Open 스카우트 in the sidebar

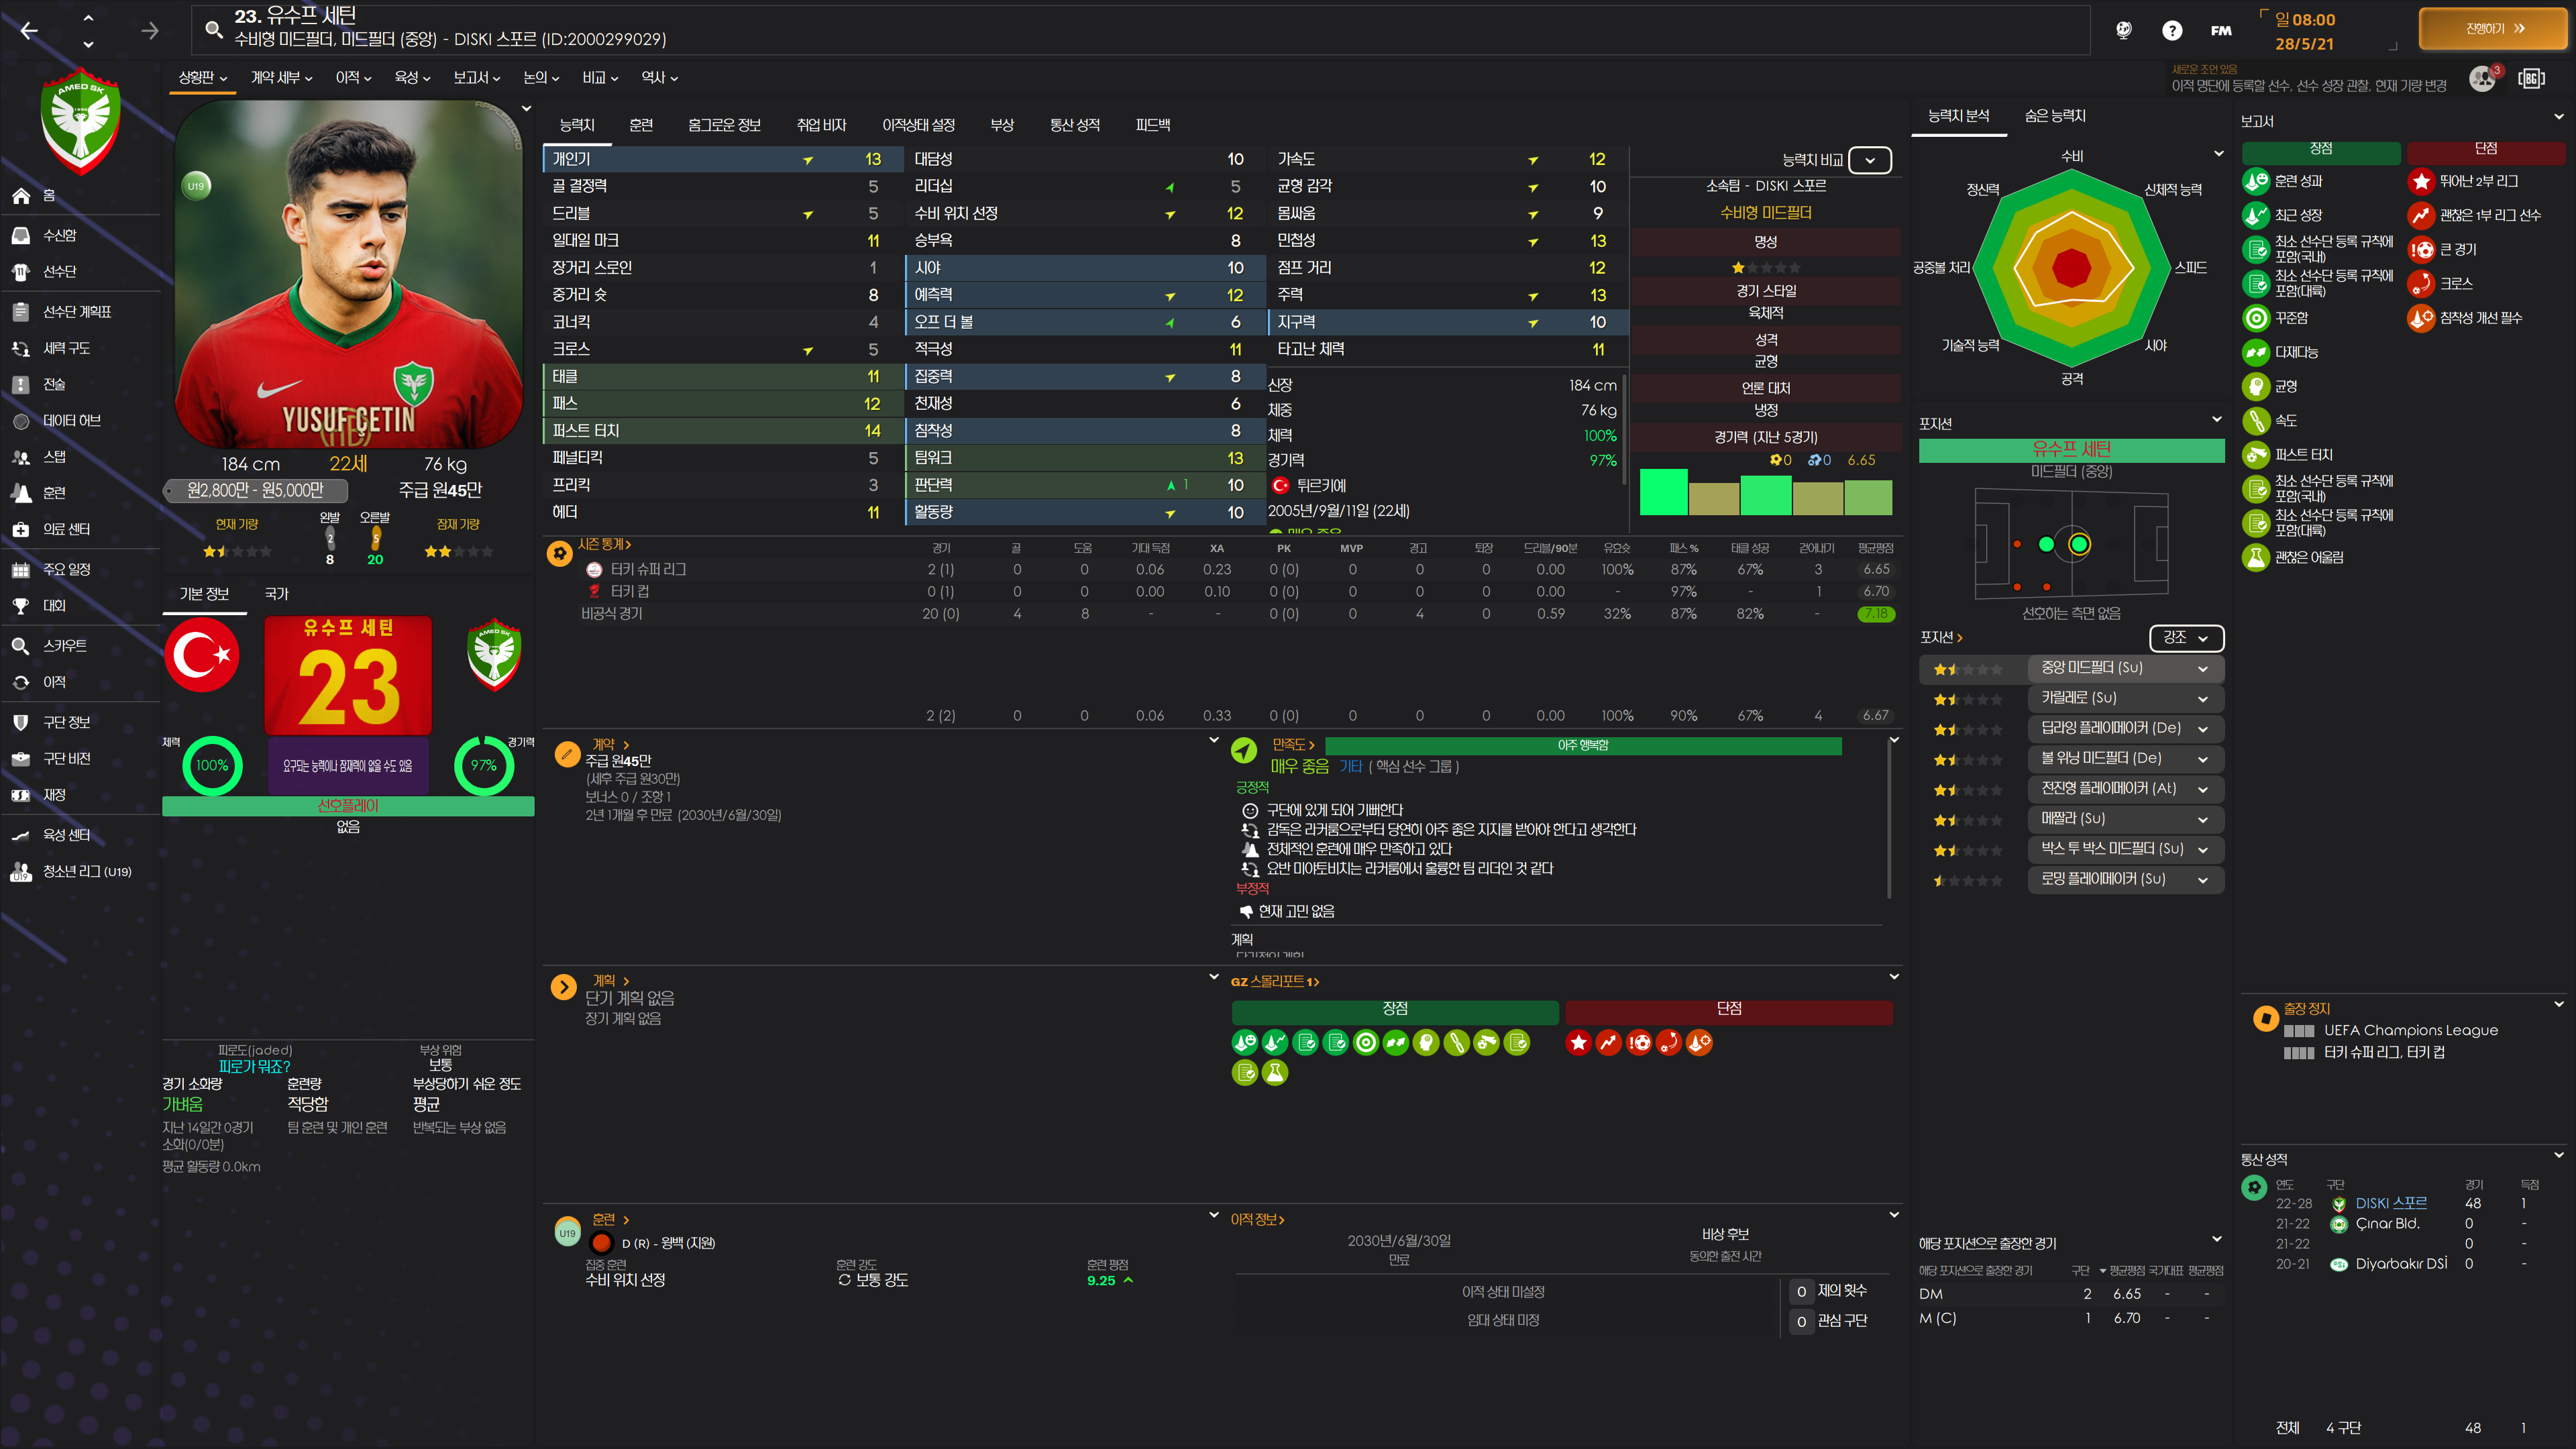click(65, 646)
